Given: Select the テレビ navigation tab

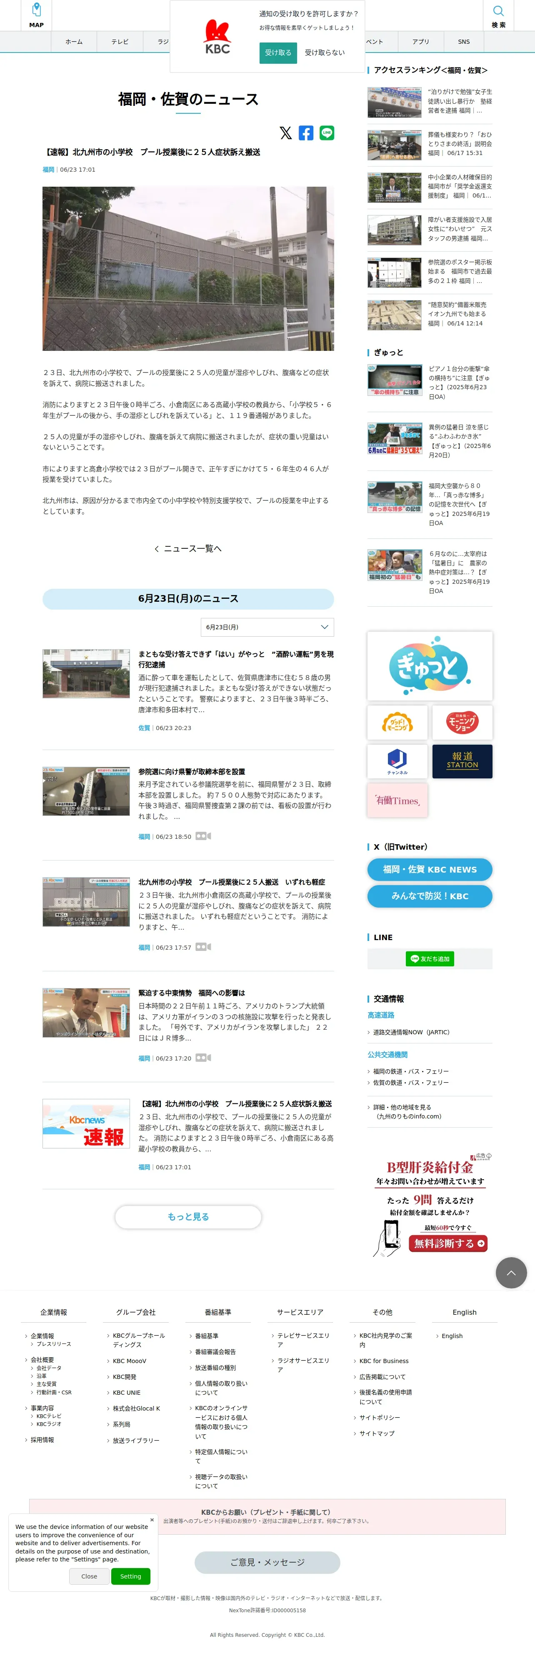Looking at the screenshot, I should 120,42.
